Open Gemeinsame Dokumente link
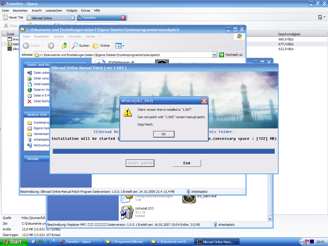Screen dimensions: 328x246 click(x=38, y=134)
